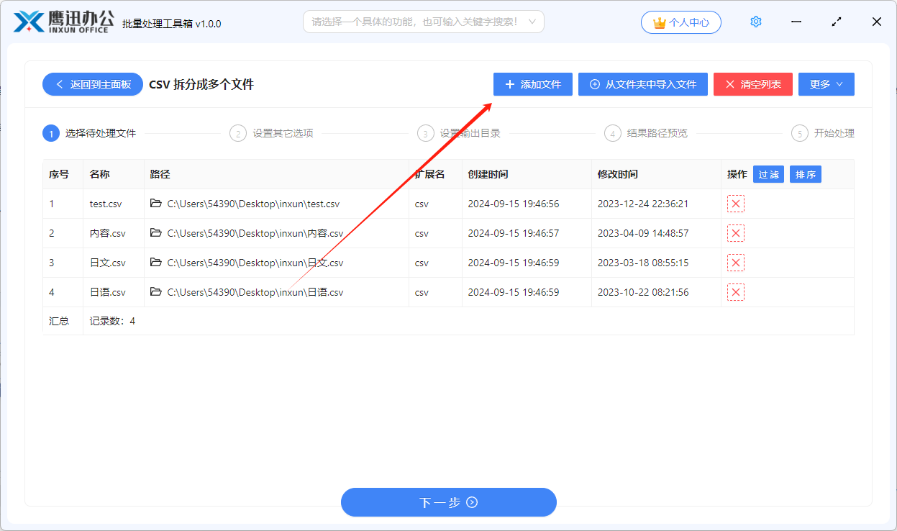Click the crown icon in 个人中心
The image size is (897, 531).
pos(660,22)
